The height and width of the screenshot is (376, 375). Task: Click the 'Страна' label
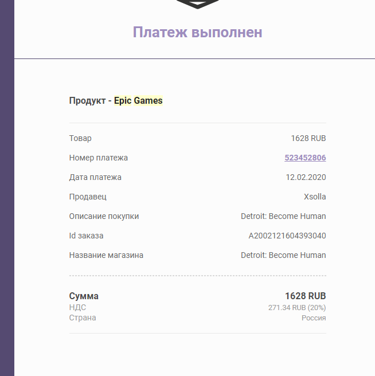83,318
